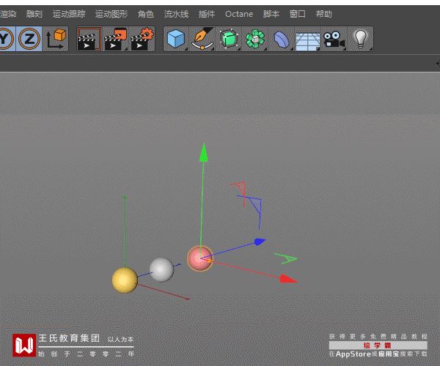Click the large red X axis arrow
The height and width of the screenshot is (366, 440).
click(288, 279)
